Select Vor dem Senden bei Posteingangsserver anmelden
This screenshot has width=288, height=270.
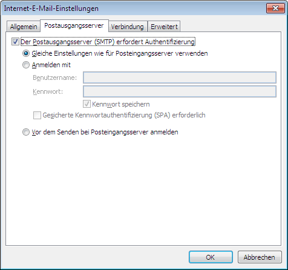coord(26,132)
